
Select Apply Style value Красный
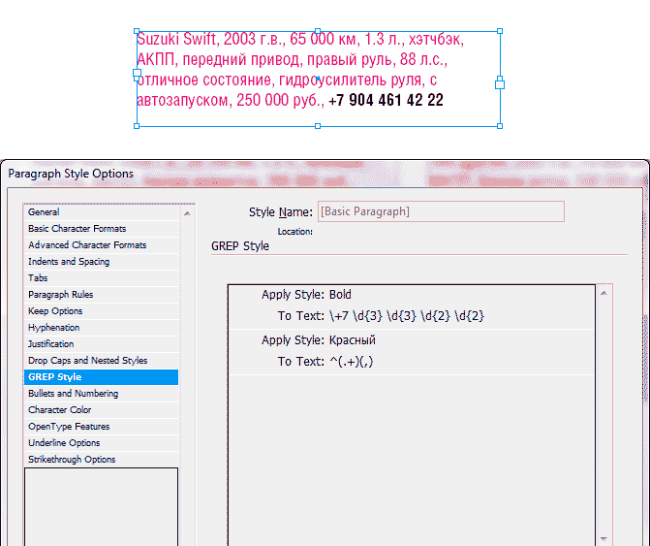coord(353,340)
